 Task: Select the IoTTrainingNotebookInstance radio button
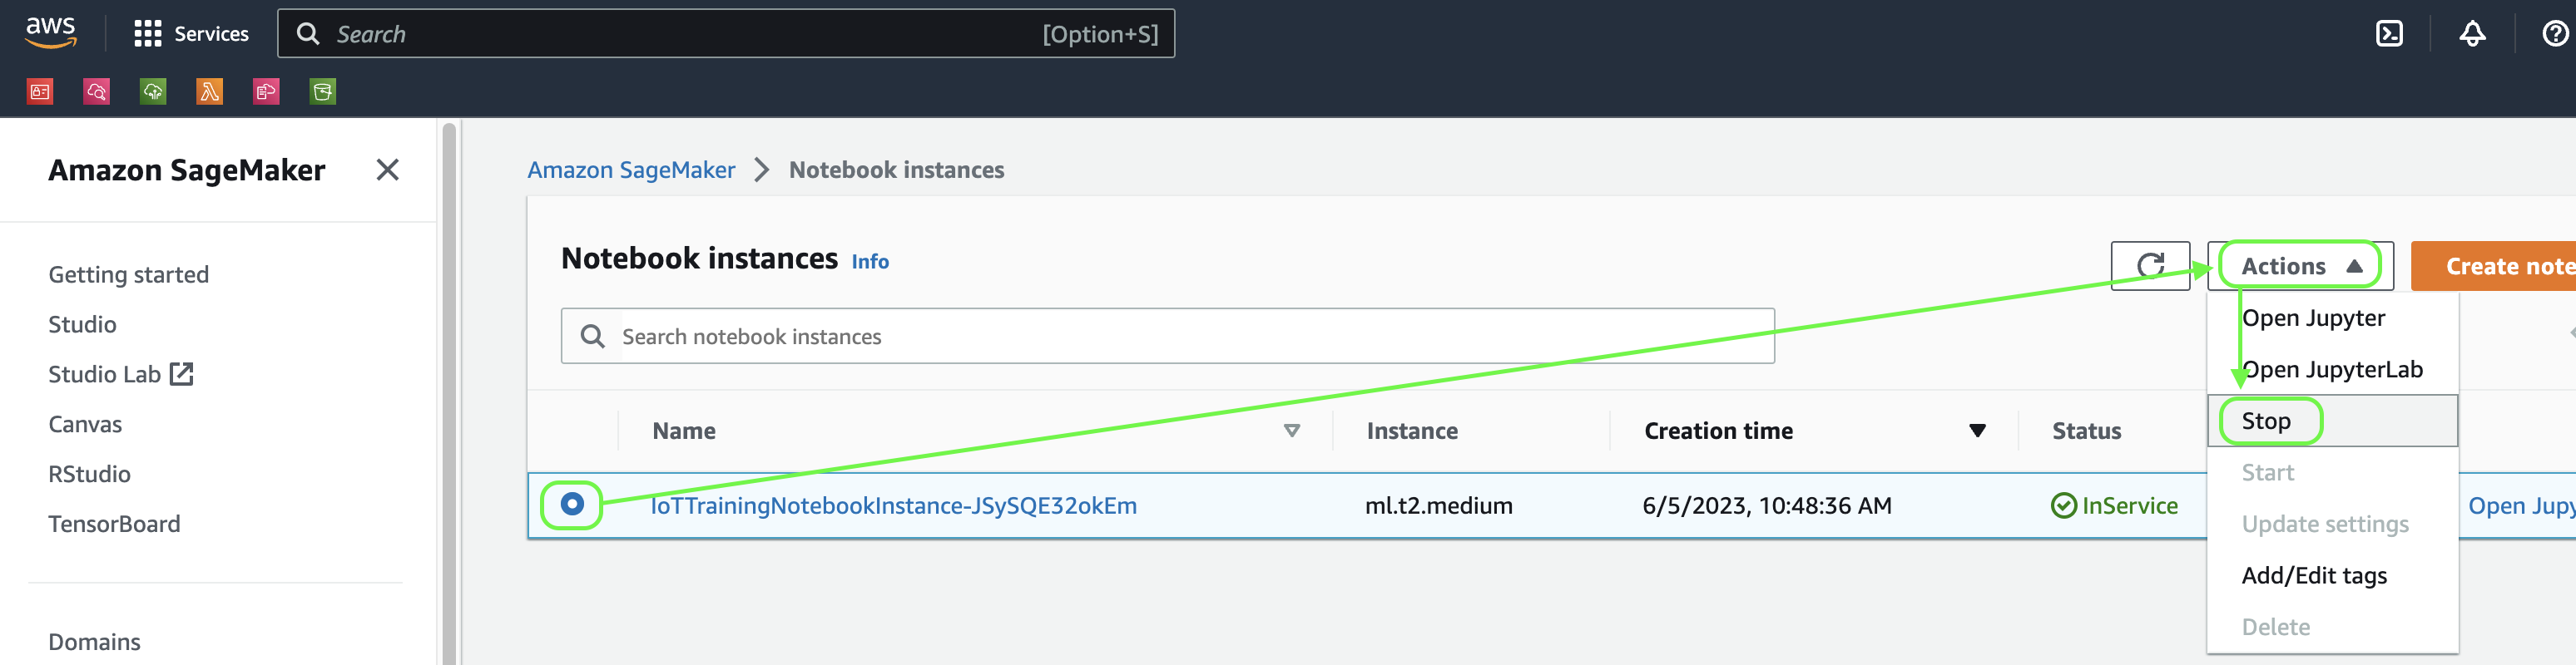coord(572,505)
